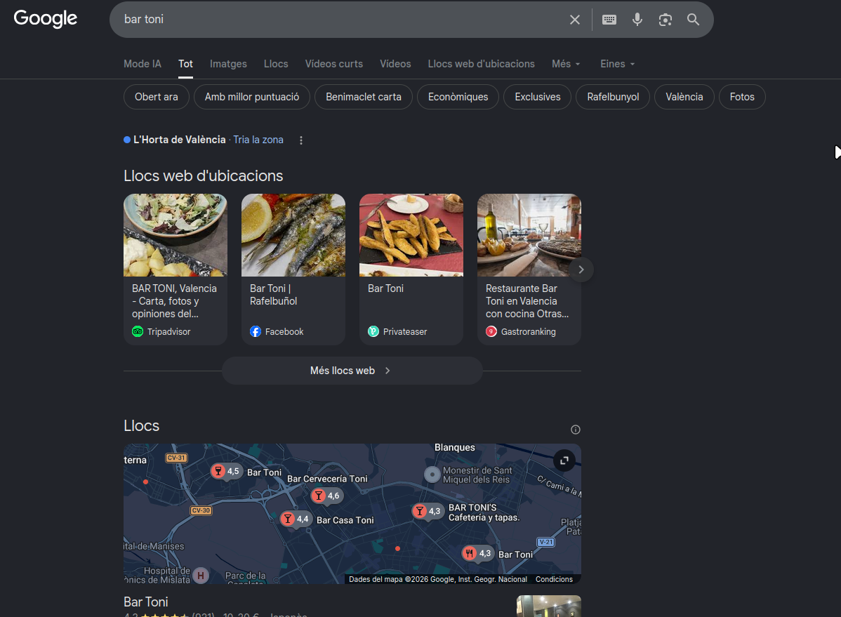Open the Tripadvisor BAR TONI Valencia card
The width and height of the screenshot is (841, 617).
pyautogui.click(x=176, y=269)
